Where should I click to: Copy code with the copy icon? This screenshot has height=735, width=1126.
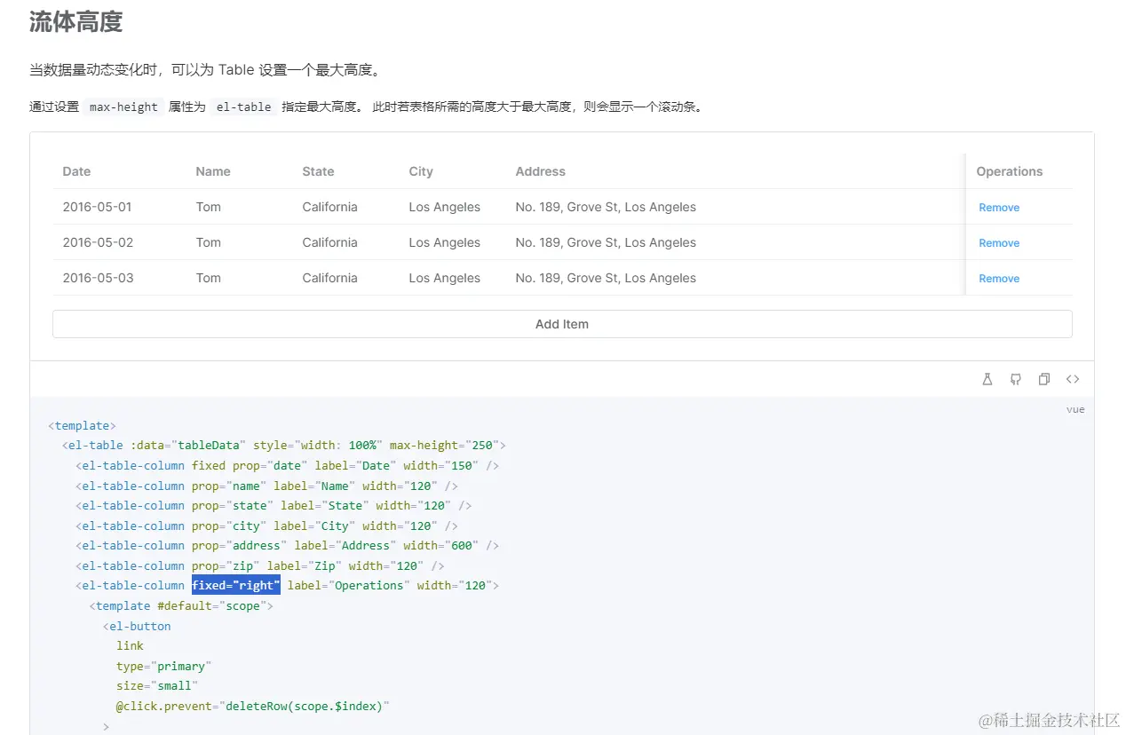click(x=1044, y=379)
